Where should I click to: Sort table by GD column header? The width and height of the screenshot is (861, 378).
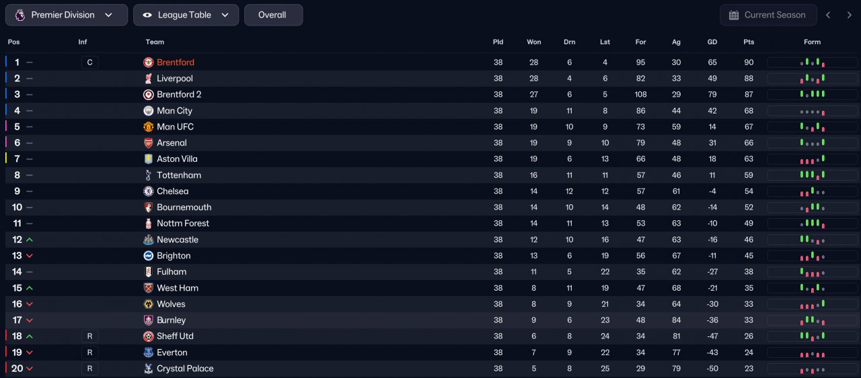coord(712,42)
